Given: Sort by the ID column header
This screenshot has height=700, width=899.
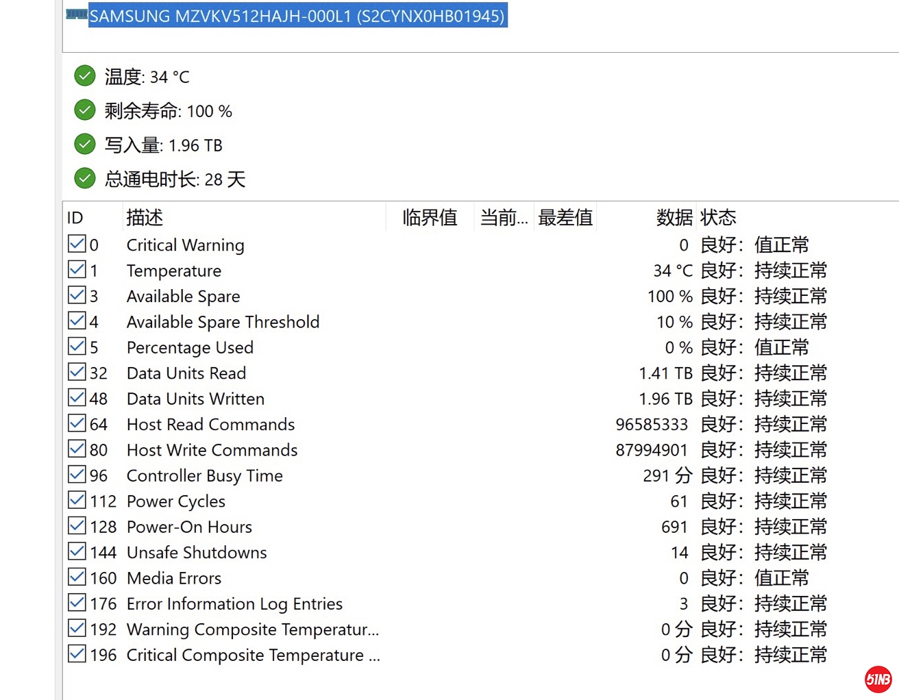Looking at the screenshot, I should tap(75, 218).
